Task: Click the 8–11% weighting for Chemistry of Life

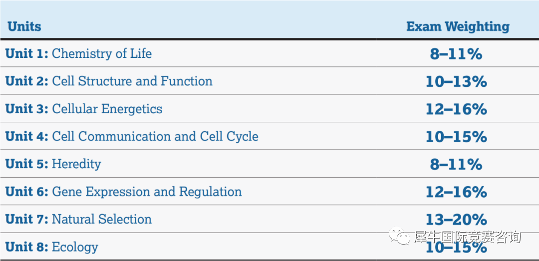Action: click(456, 54)
